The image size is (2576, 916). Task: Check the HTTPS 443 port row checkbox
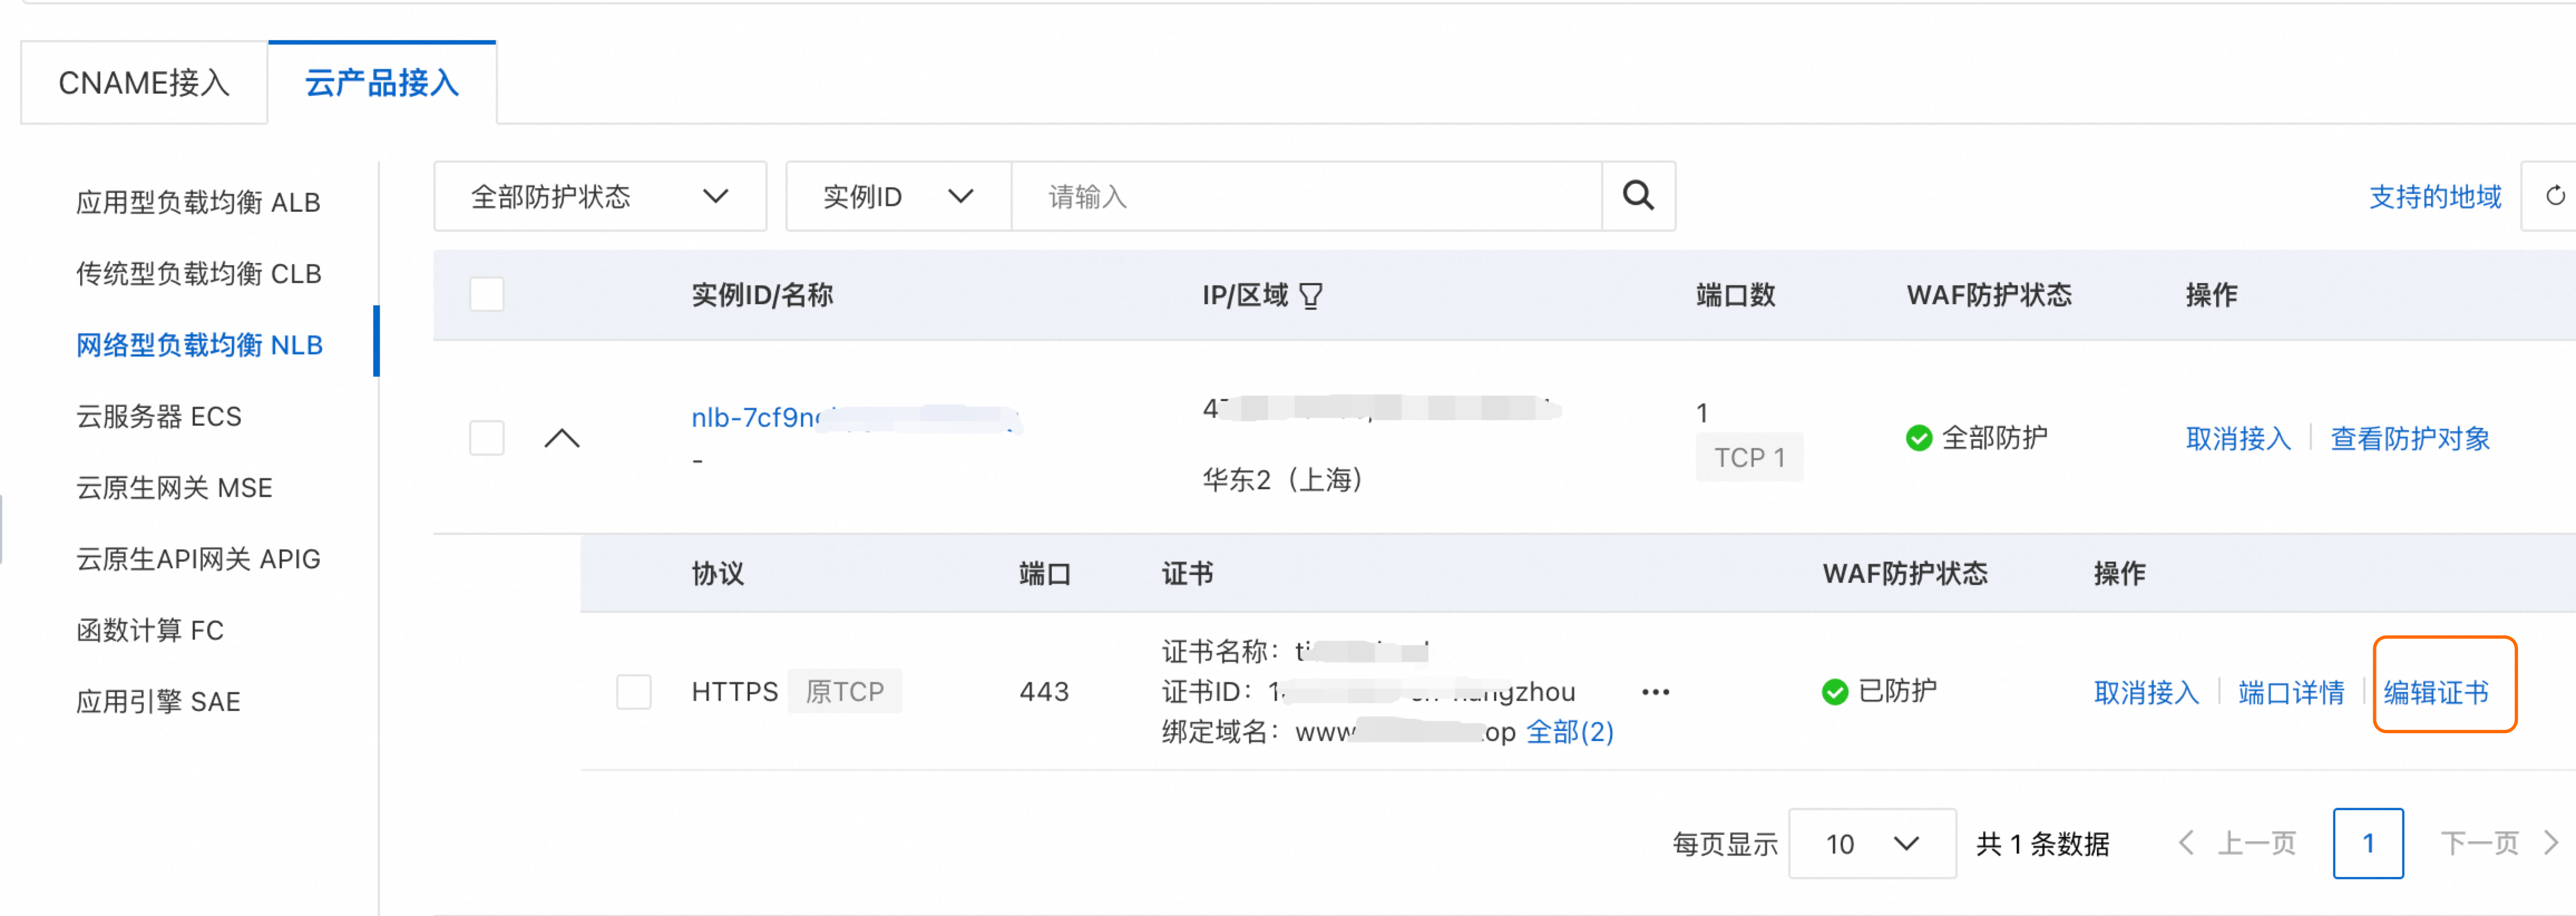pos(633,692)
